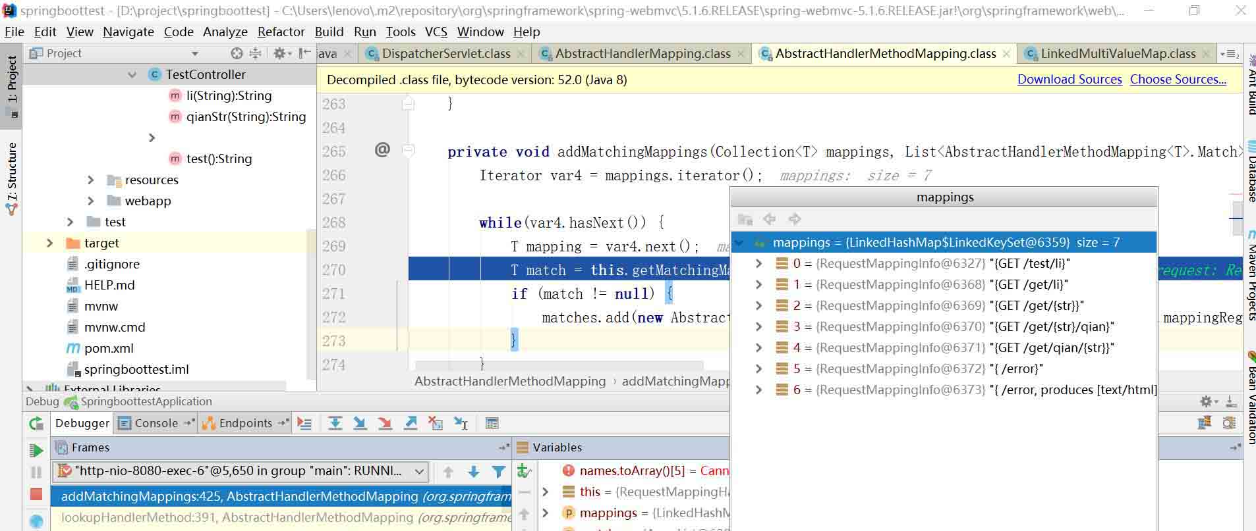Open the File menu
The width and height of the screenshot is (1256, 531).
[14, 32]
